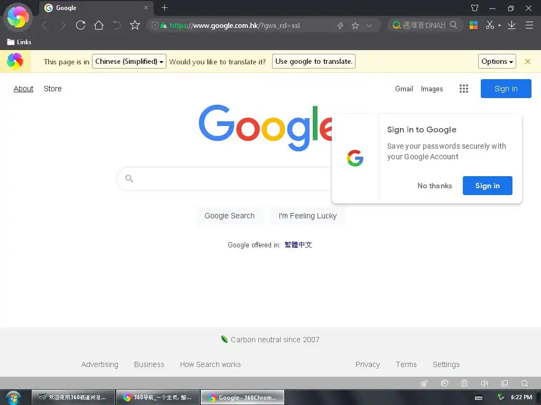This screenshot has height=405, width=541.
Task: Click the keyboard icon in system tray
Action: pyautogui.click(x=479, y=398)
